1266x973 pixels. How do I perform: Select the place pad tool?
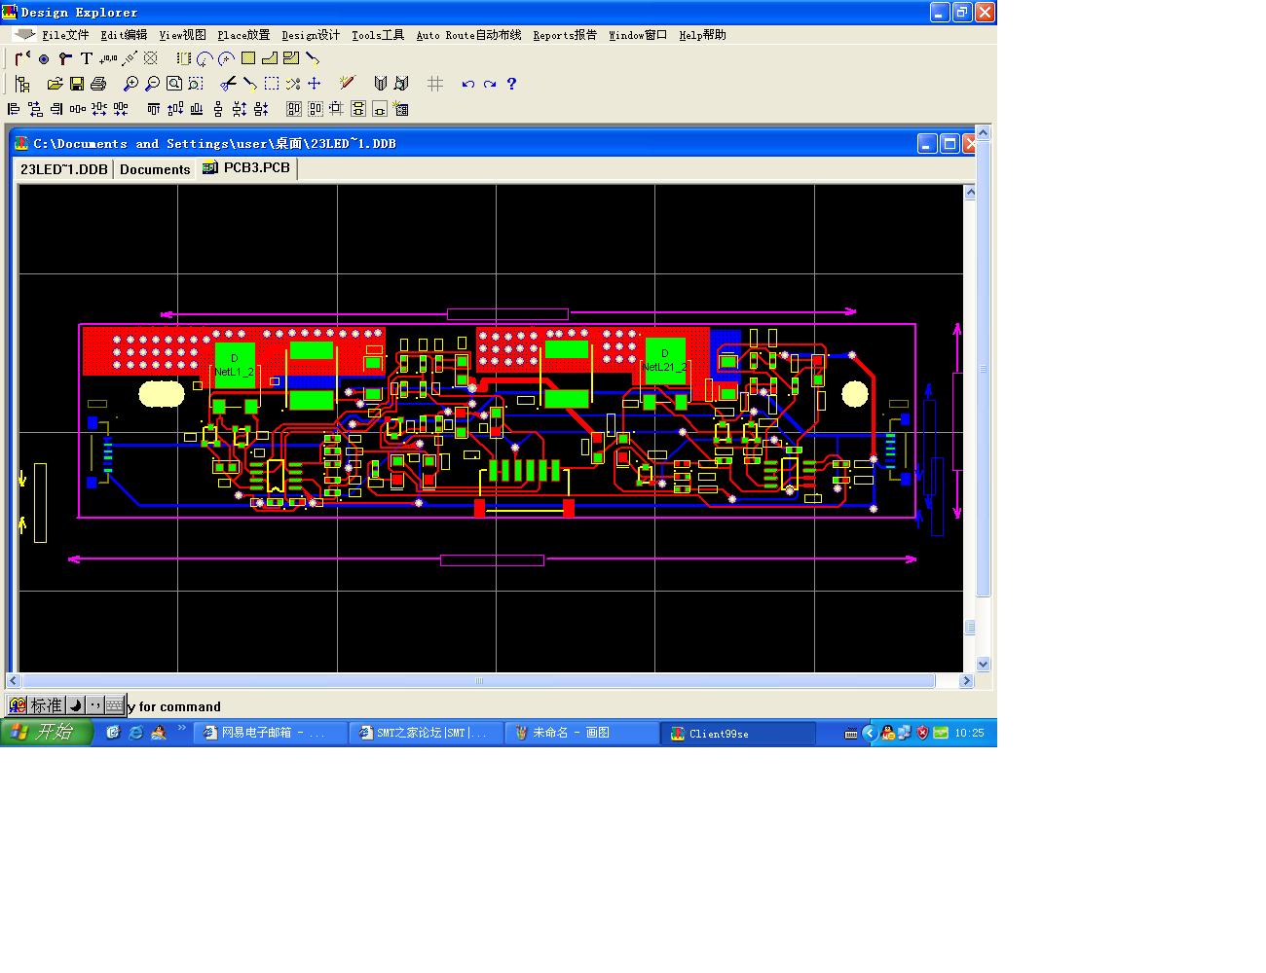click(44, 59)
